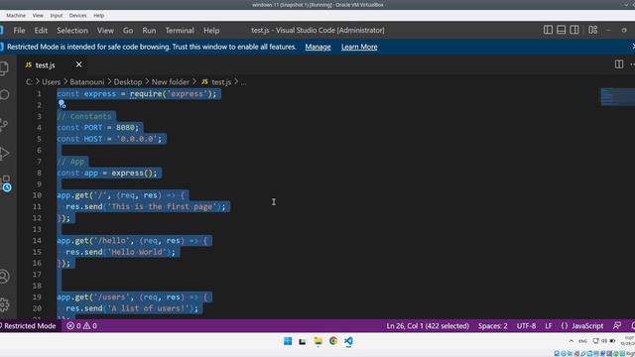Viewport: 635px width, 357px height.
Task: Click line number 10 in gutter
Action: point(37,195)
